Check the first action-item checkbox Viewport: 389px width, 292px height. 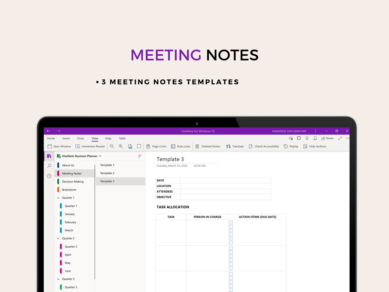231,222
